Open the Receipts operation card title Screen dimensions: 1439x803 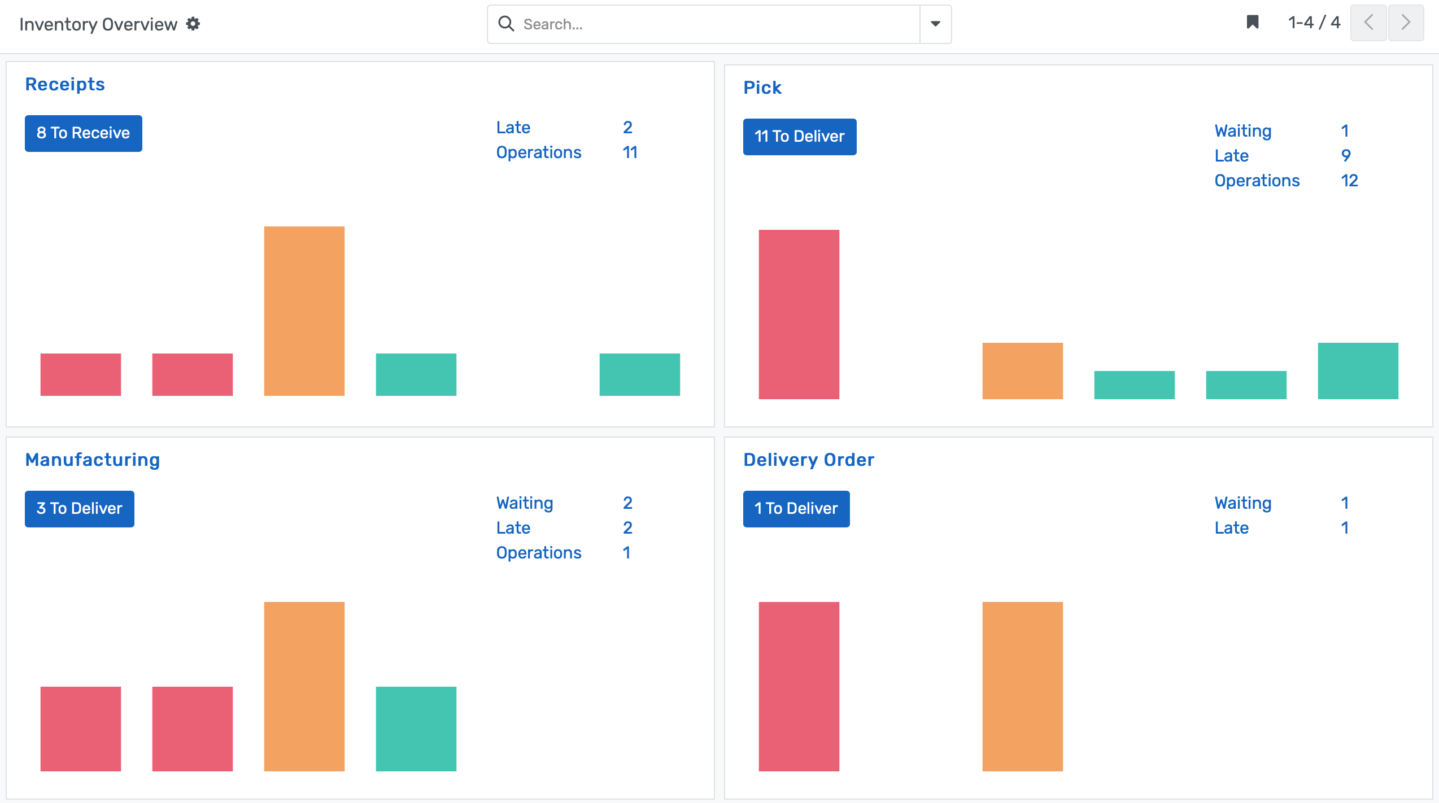(x=65, y=84)
